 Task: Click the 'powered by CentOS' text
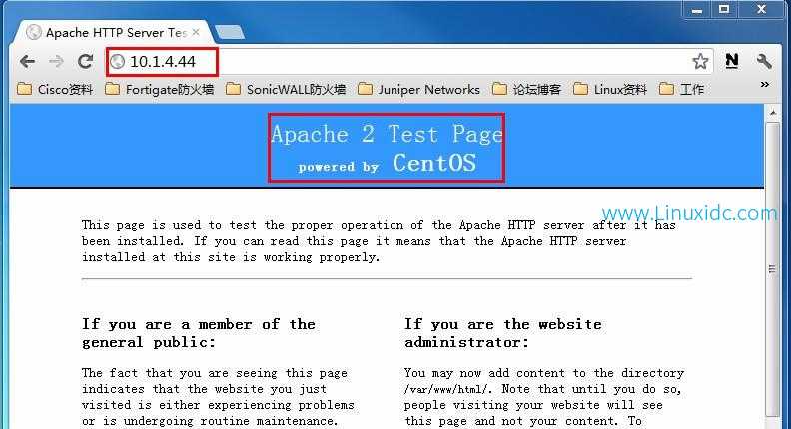(x=387, y=163)
